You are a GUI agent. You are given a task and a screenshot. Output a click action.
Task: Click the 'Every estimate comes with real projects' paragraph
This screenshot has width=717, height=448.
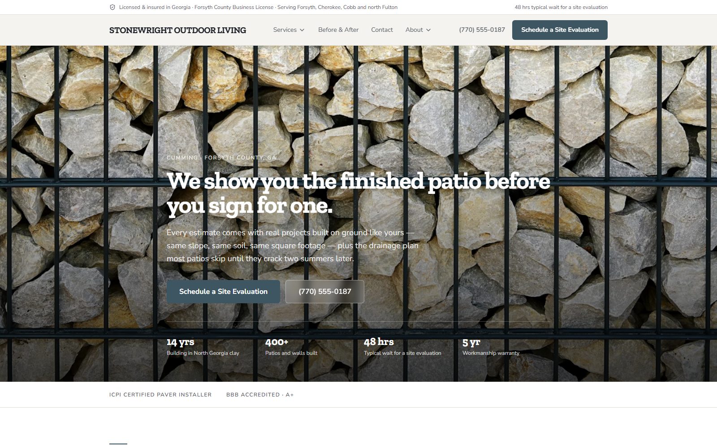293,246
